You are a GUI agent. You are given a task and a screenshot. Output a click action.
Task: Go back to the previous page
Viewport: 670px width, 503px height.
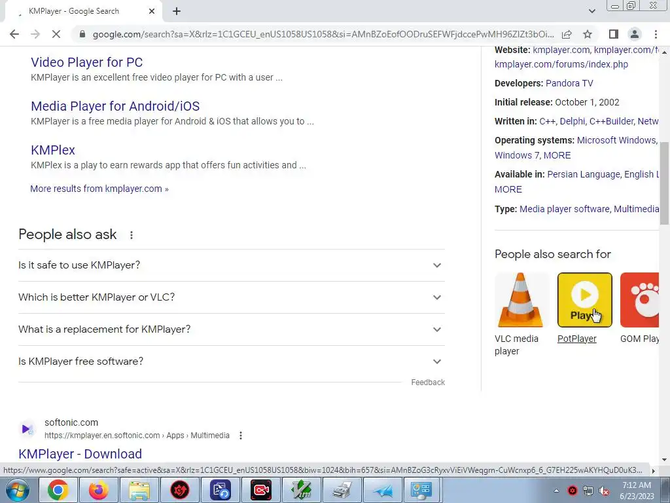(x=14, y=34)
